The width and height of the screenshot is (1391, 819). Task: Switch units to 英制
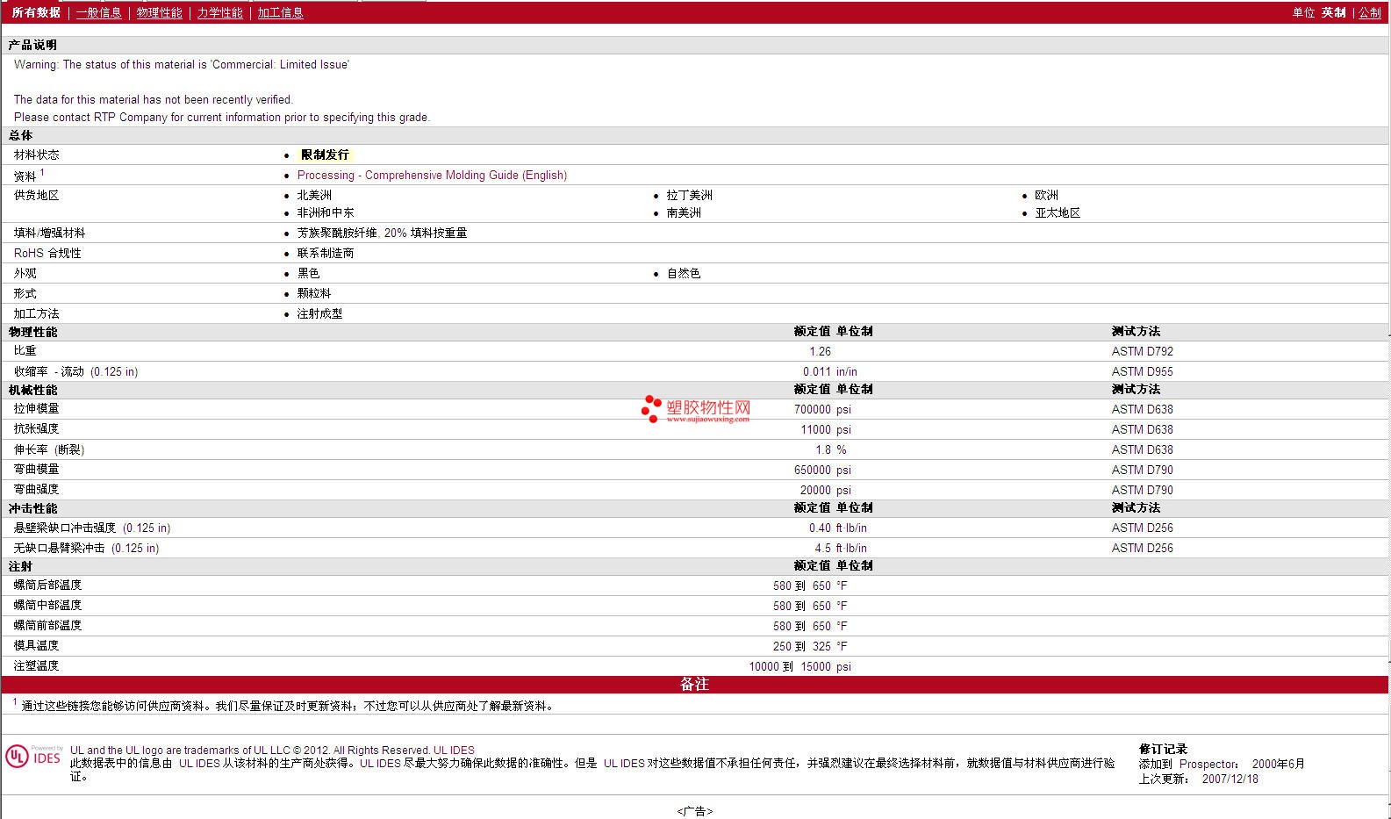1333,12
